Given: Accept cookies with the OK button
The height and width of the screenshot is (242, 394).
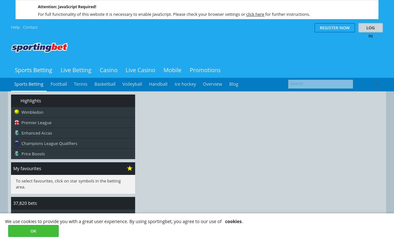Looking at the screenshot, I should pyautogui.click(x=33, y=231).
